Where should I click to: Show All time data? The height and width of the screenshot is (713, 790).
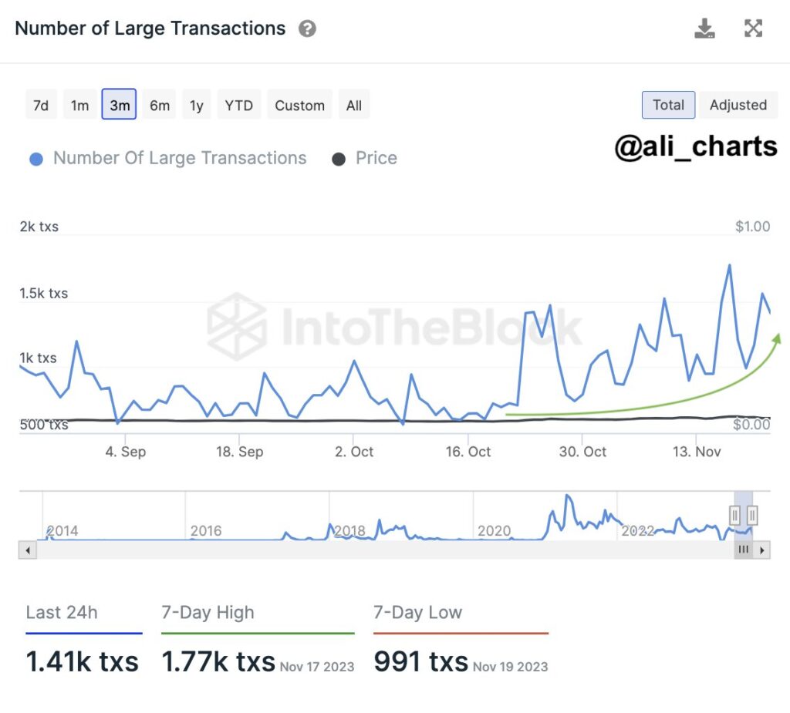click(x=354, y=106)
